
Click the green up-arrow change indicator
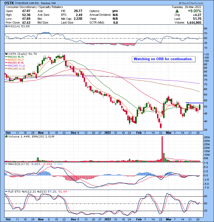(177, 11)
